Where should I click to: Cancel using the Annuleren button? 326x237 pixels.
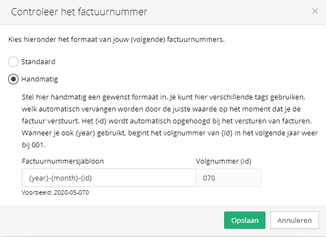[294, 220]
